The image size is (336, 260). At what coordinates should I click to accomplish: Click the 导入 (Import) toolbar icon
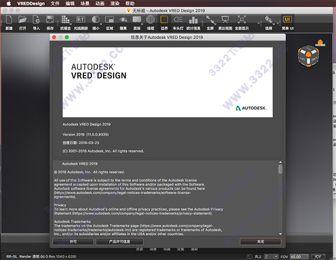(36, 20)
